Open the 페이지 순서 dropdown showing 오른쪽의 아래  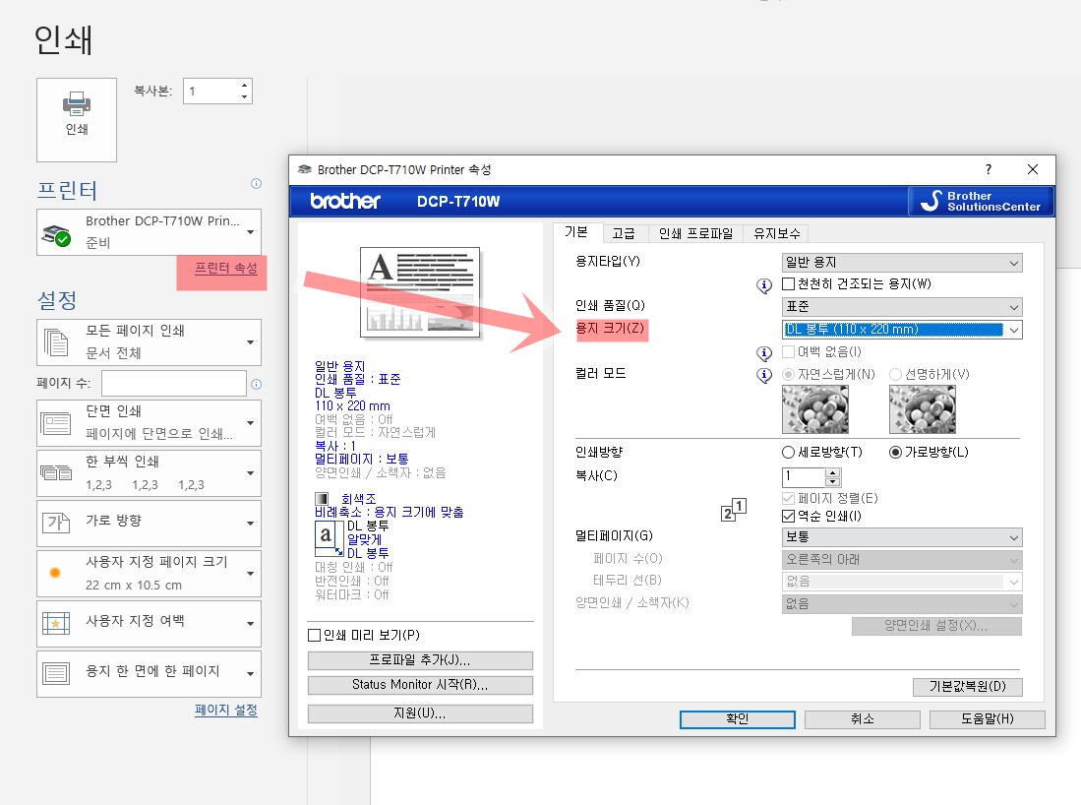[902, 559]
